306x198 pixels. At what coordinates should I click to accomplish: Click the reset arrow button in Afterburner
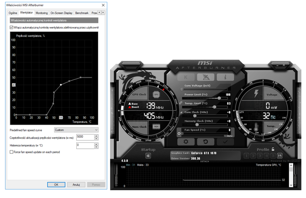pos(206,141)
